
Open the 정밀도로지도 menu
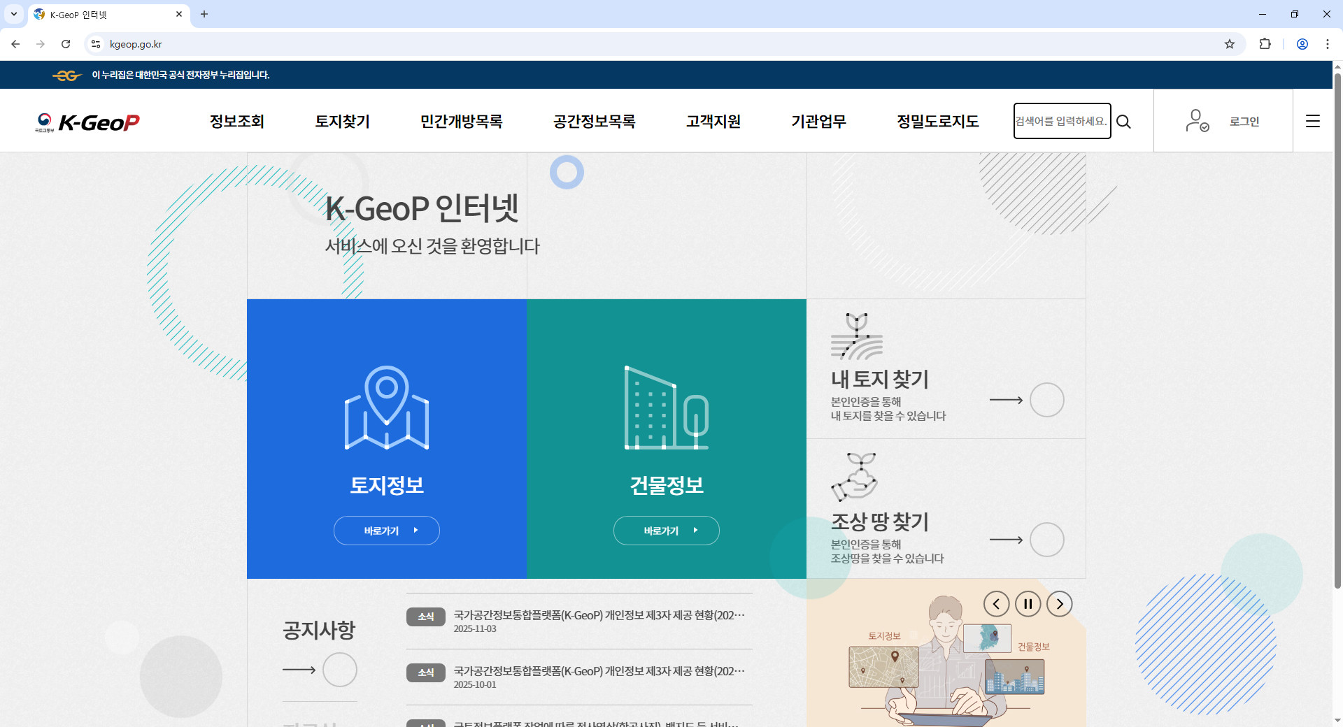click(938, 122)
